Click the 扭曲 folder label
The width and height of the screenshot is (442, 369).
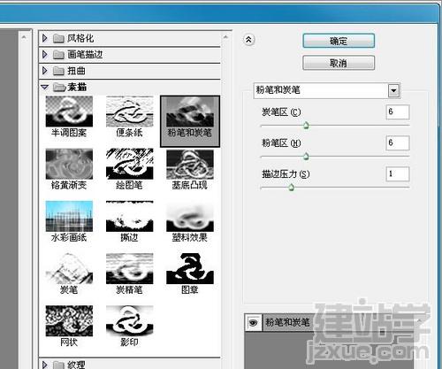pos(76,71)
